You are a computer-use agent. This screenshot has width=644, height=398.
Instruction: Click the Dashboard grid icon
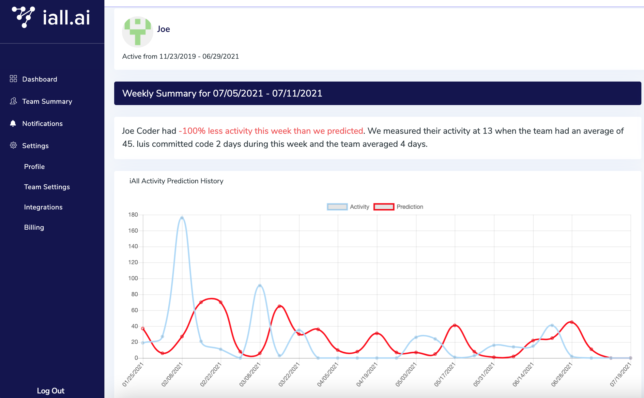(13, 79)
